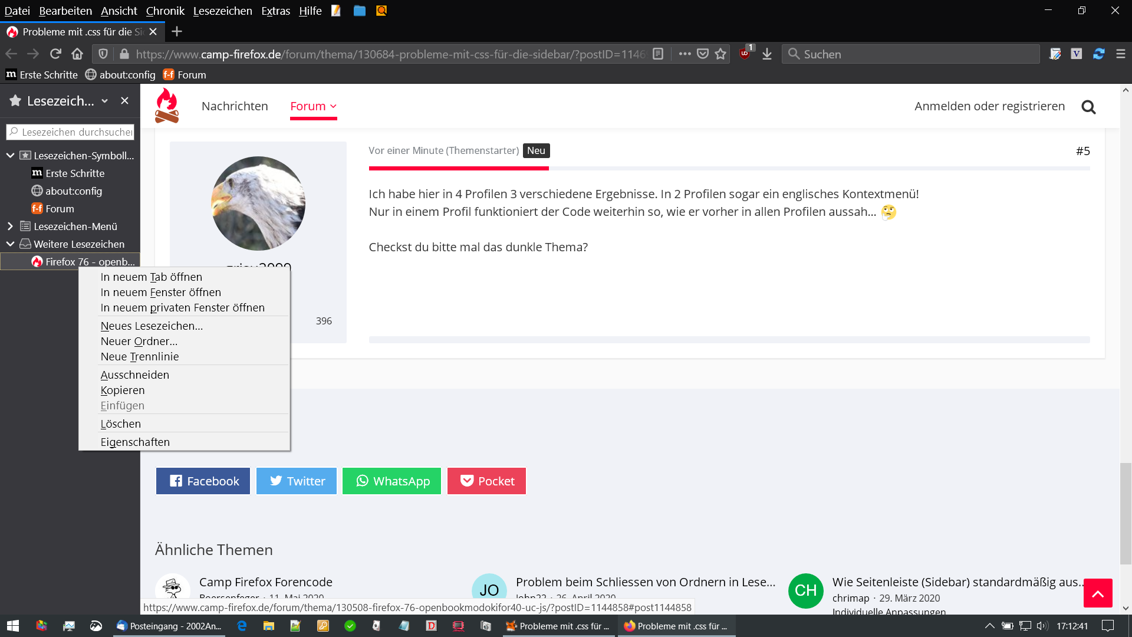This screenshot has height=637, width=1132.
Task: Save to Pocket icon in address bar
Action: 702,54
